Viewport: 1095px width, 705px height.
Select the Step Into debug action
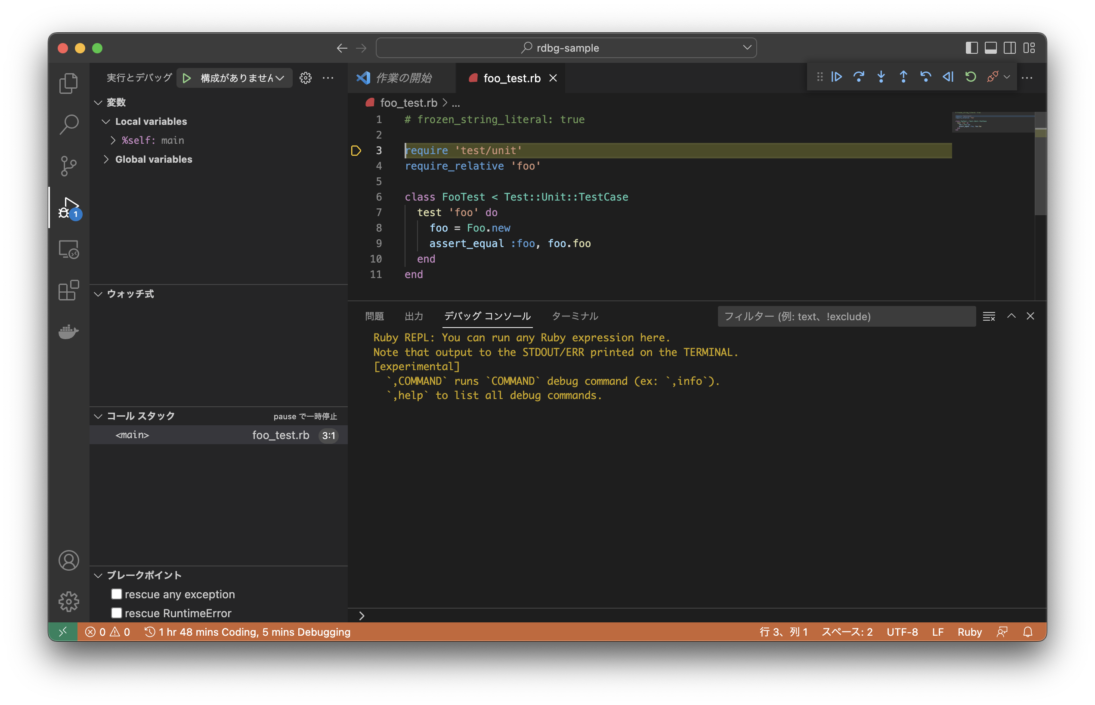point(881,77)
